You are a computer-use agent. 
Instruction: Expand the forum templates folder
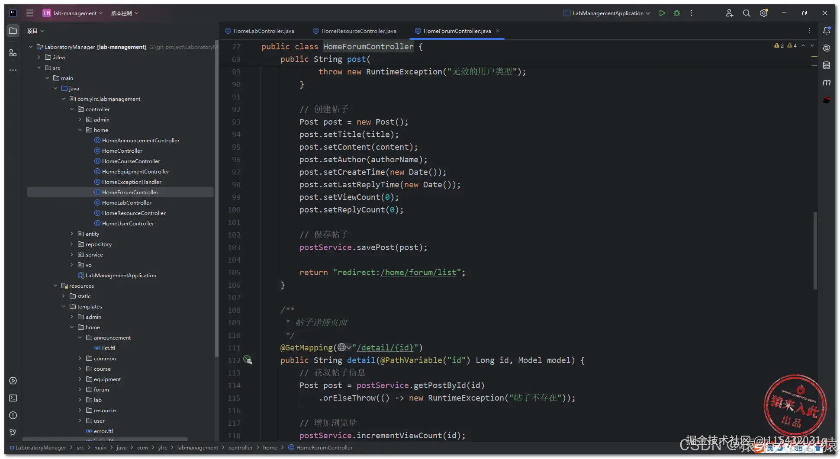click(80, 389)
